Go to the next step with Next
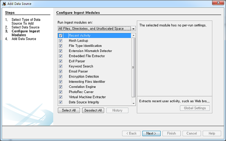226x141 pixels. (151, 133)
